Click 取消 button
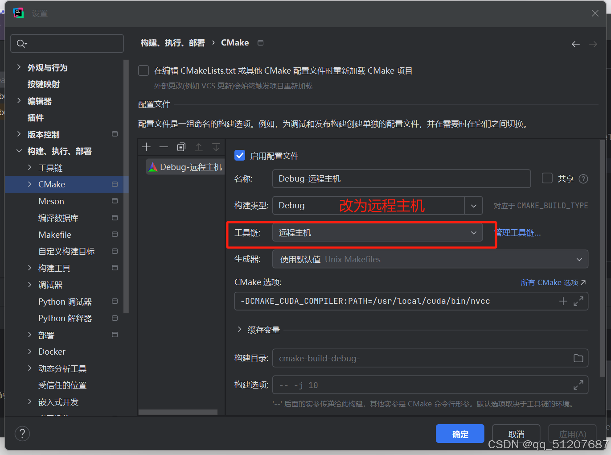Viewport: 611px width, 455px height. 516,434
